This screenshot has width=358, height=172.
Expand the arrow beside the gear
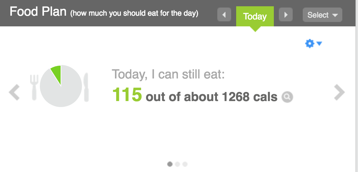pyautogui.click(x=319, y=44)
